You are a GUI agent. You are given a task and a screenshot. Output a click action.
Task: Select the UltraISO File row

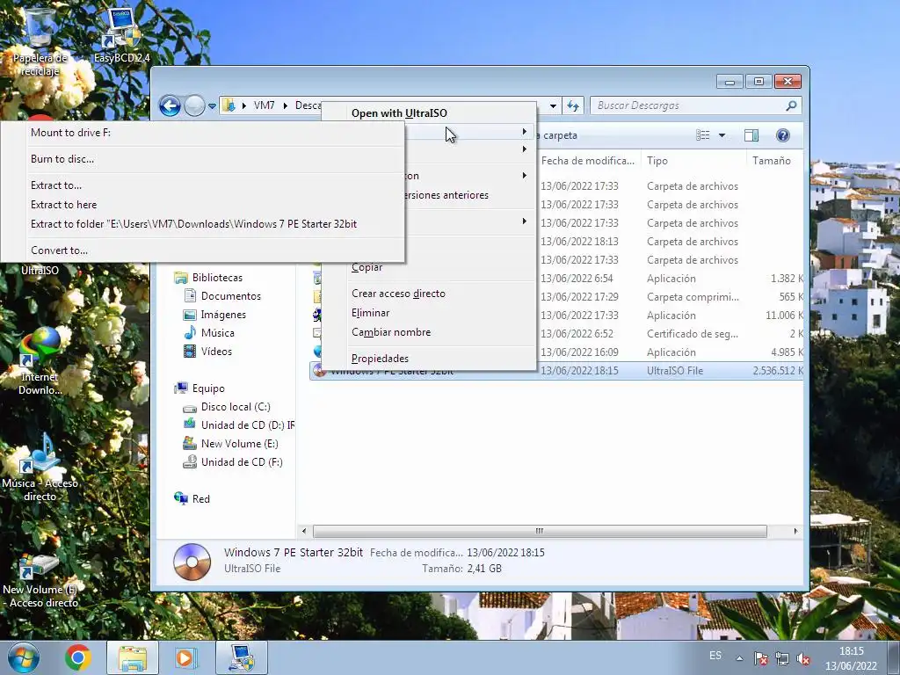pos(556,371)
